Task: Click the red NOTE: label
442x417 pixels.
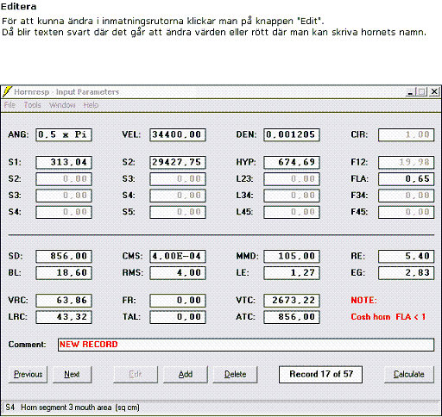Action: (x=363, y=301)
